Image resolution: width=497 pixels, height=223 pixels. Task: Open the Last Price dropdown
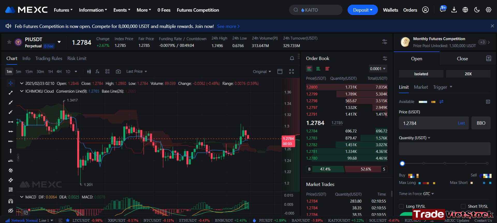tap(136, 71)
